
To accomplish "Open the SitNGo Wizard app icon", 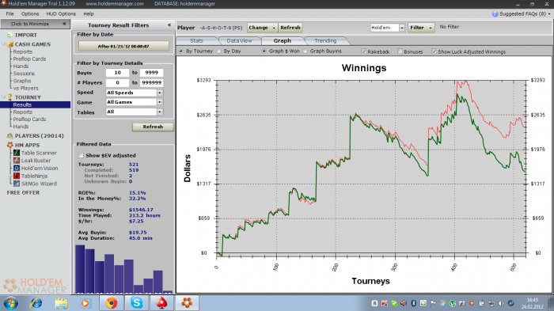I will (17, 184).
